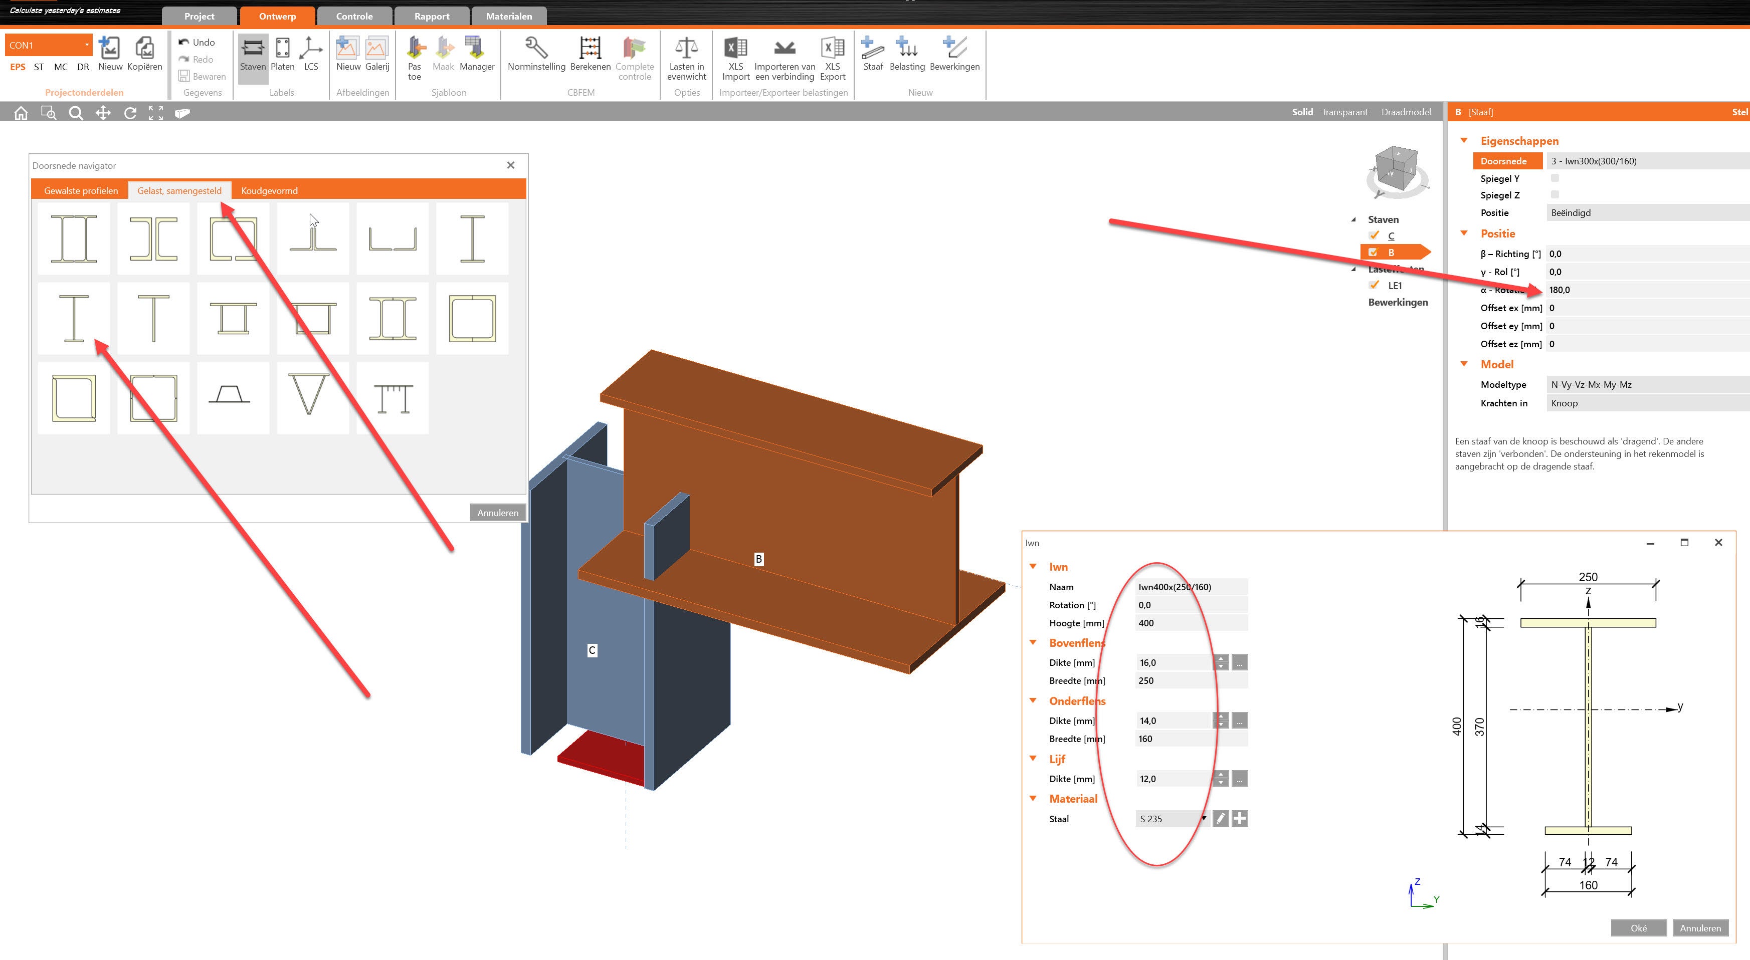Click the XLS Import icon
This screenshot has height=960, width=1750.
click(x=735, y=48)
